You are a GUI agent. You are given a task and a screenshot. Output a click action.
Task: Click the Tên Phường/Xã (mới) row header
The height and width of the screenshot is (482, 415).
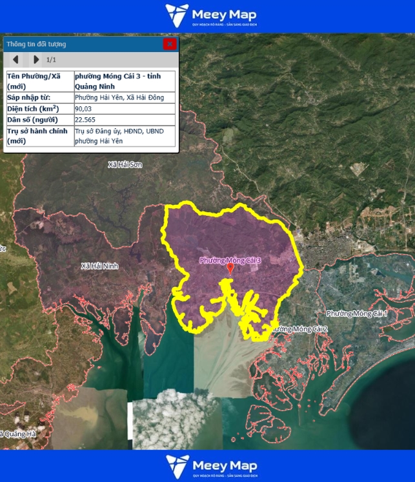38,81
